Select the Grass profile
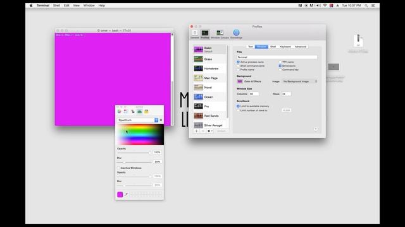The width and height of the screenshot is (405, 227). pos(209,59)
